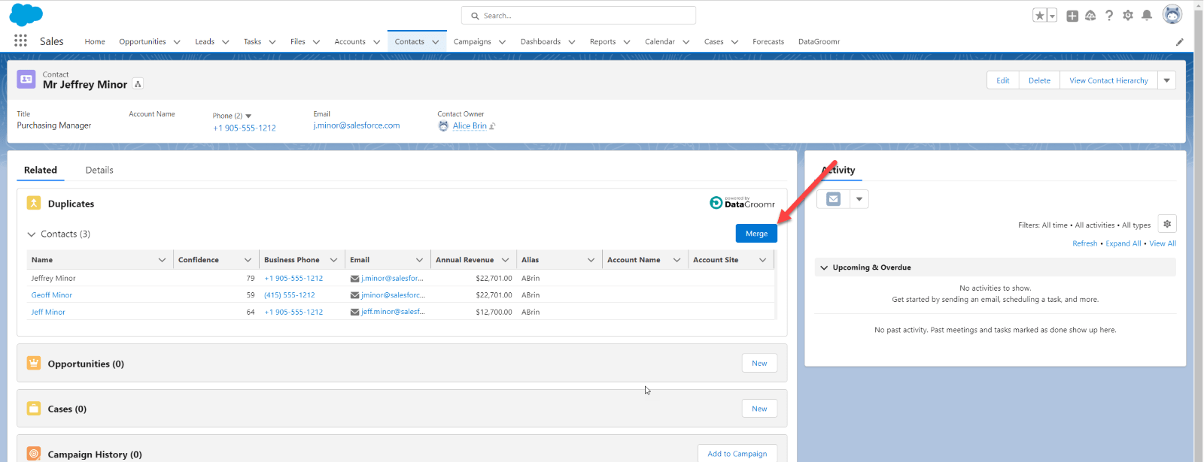Click the Add to Campaign button

click(737, 454)
